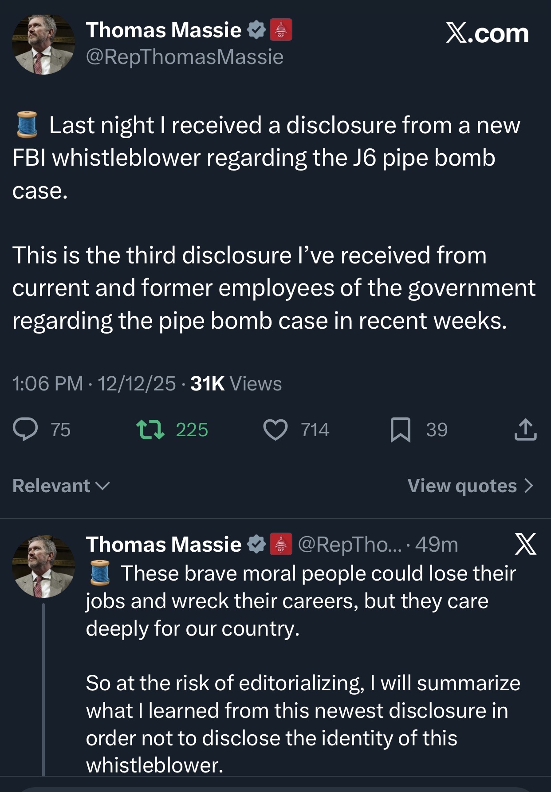
Task: Open the top Thomas Massie profile photo
Action: (x=43, y=44)
